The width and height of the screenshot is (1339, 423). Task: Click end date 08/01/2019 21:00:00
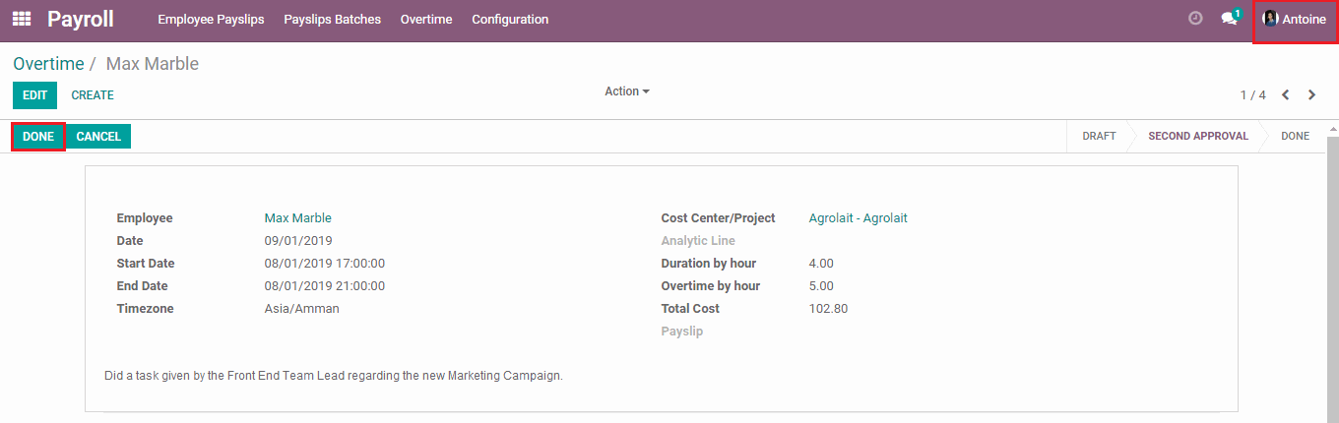tap(325, 286)
